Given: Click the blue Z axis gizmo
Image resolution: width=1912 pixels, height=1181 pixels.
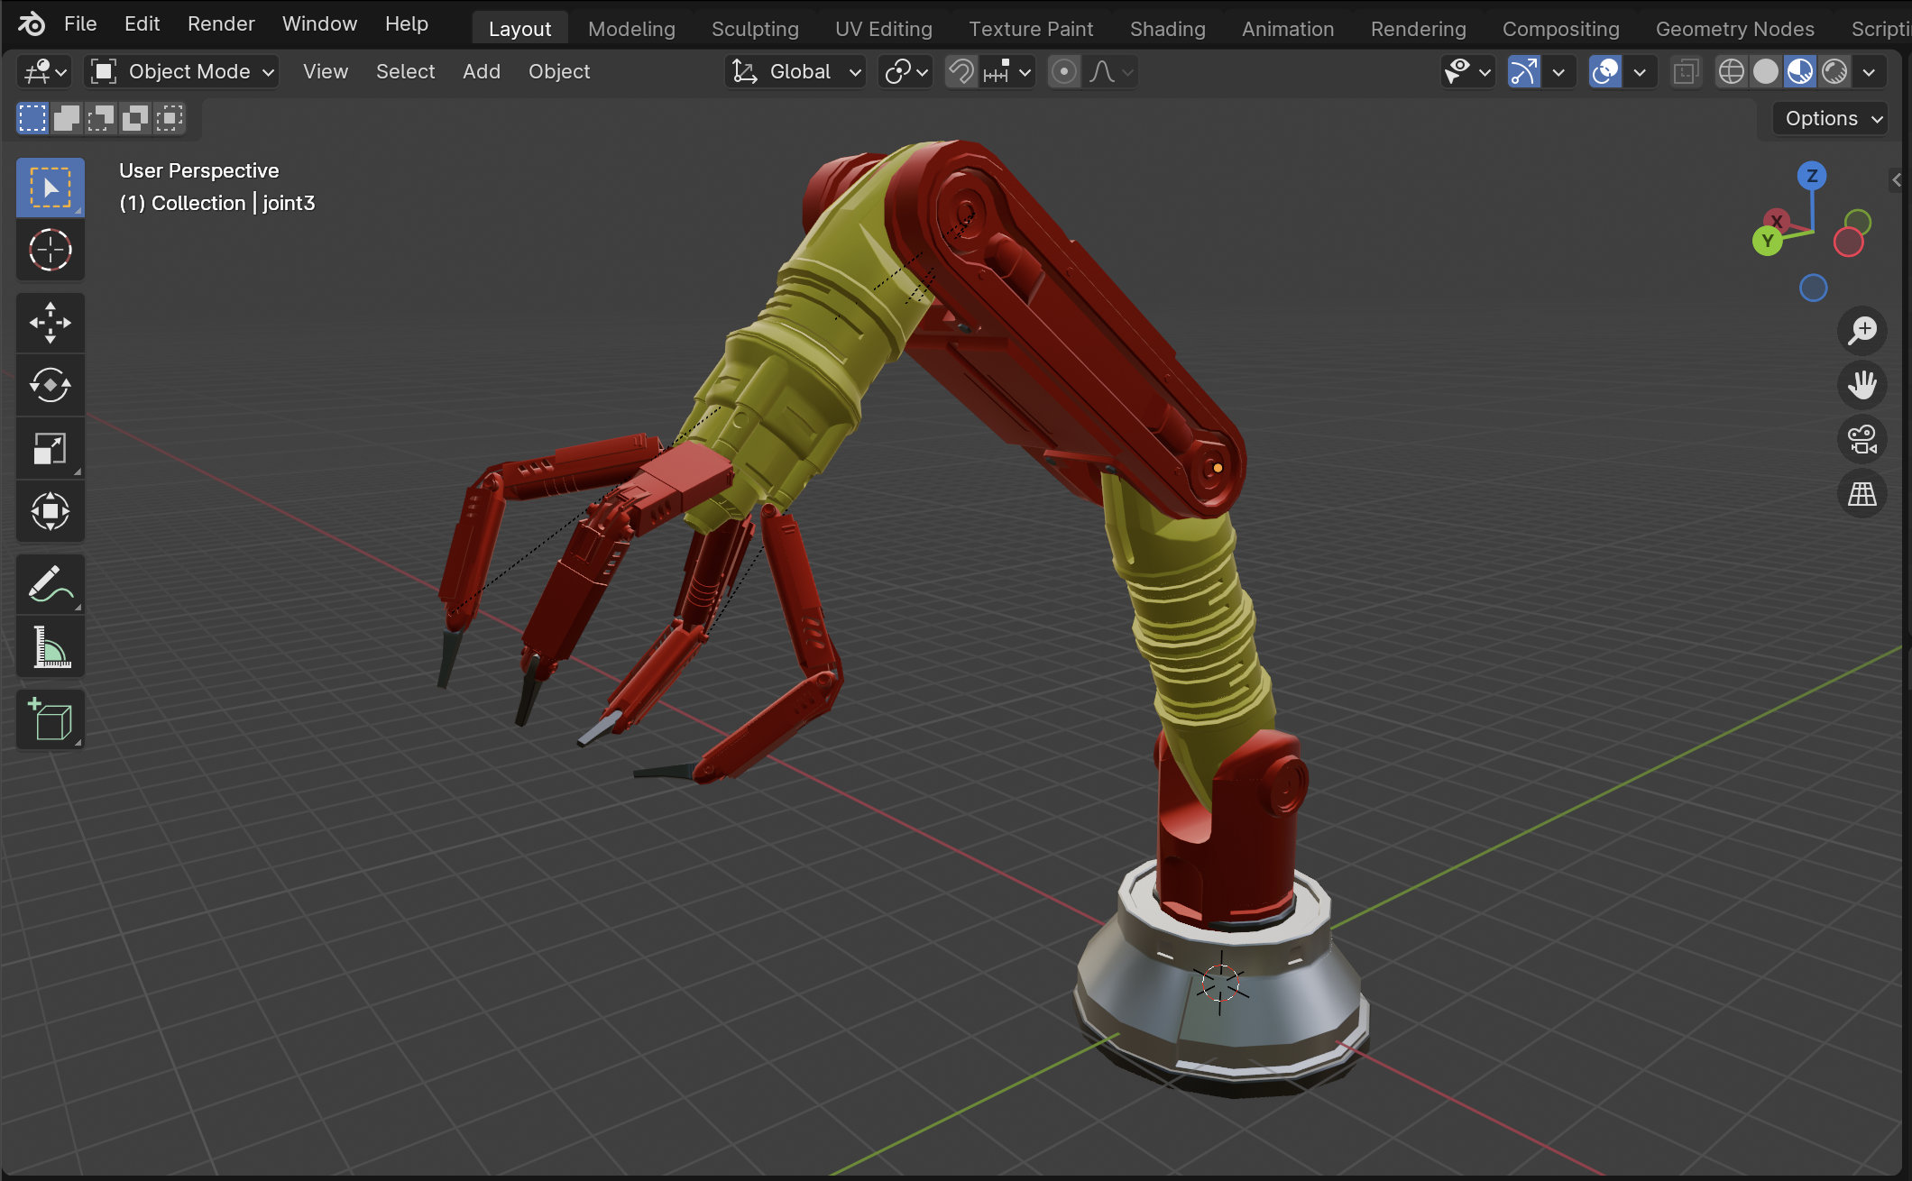Looking at the screenshot, I should click(1811, 175).
